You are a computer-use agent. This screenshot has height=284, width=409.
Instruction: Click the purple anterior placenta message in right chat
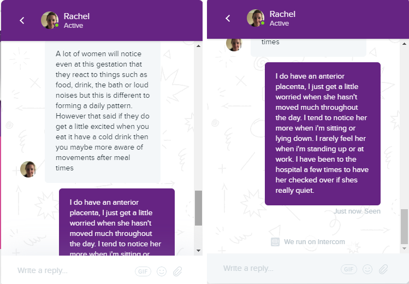tap(322, 134)
